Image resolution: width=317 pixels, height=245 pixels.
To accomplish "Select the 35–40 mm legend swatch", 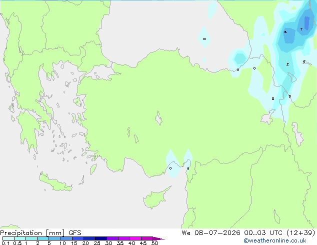I will click(124, 238).
